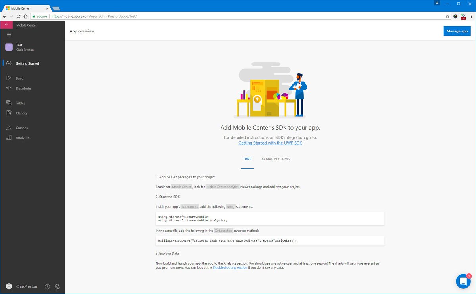Open the ChrisPreston user profile avatar
476x294 pixels.
tap(9, 286)
